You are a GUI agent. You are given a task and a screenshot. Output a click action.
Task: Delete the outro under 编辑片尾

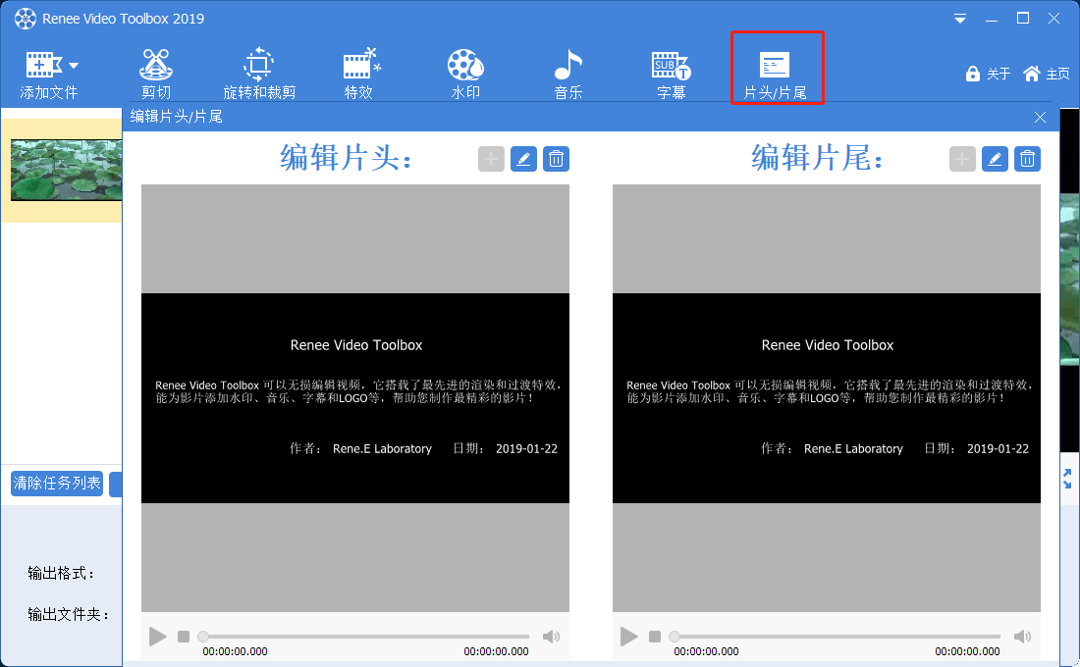coord(1027,159)
